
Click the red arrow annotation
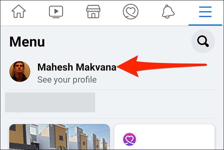pos(162,66)
